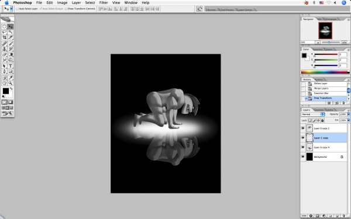Select the Zoom tool

click(11, 83)
